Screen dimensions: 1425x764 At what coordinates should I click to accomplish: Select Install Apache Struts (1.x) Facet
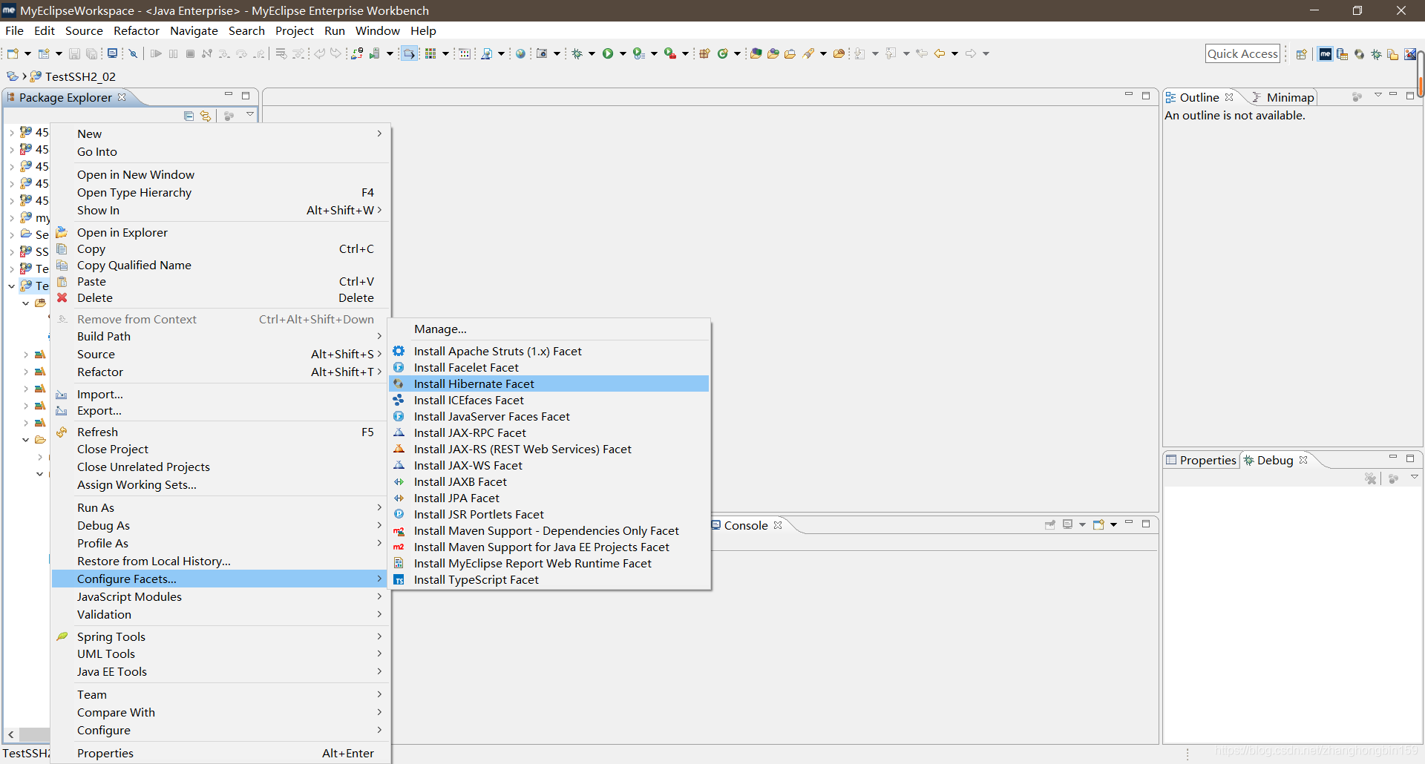point(549,351)
